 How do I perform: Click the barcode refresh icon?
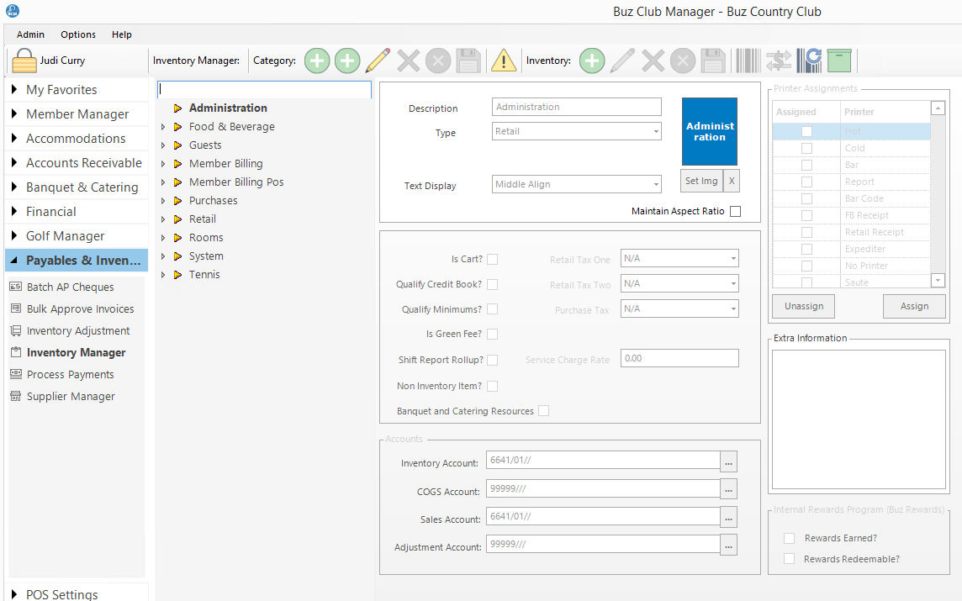pyautogui.click(x=809, y=61)
